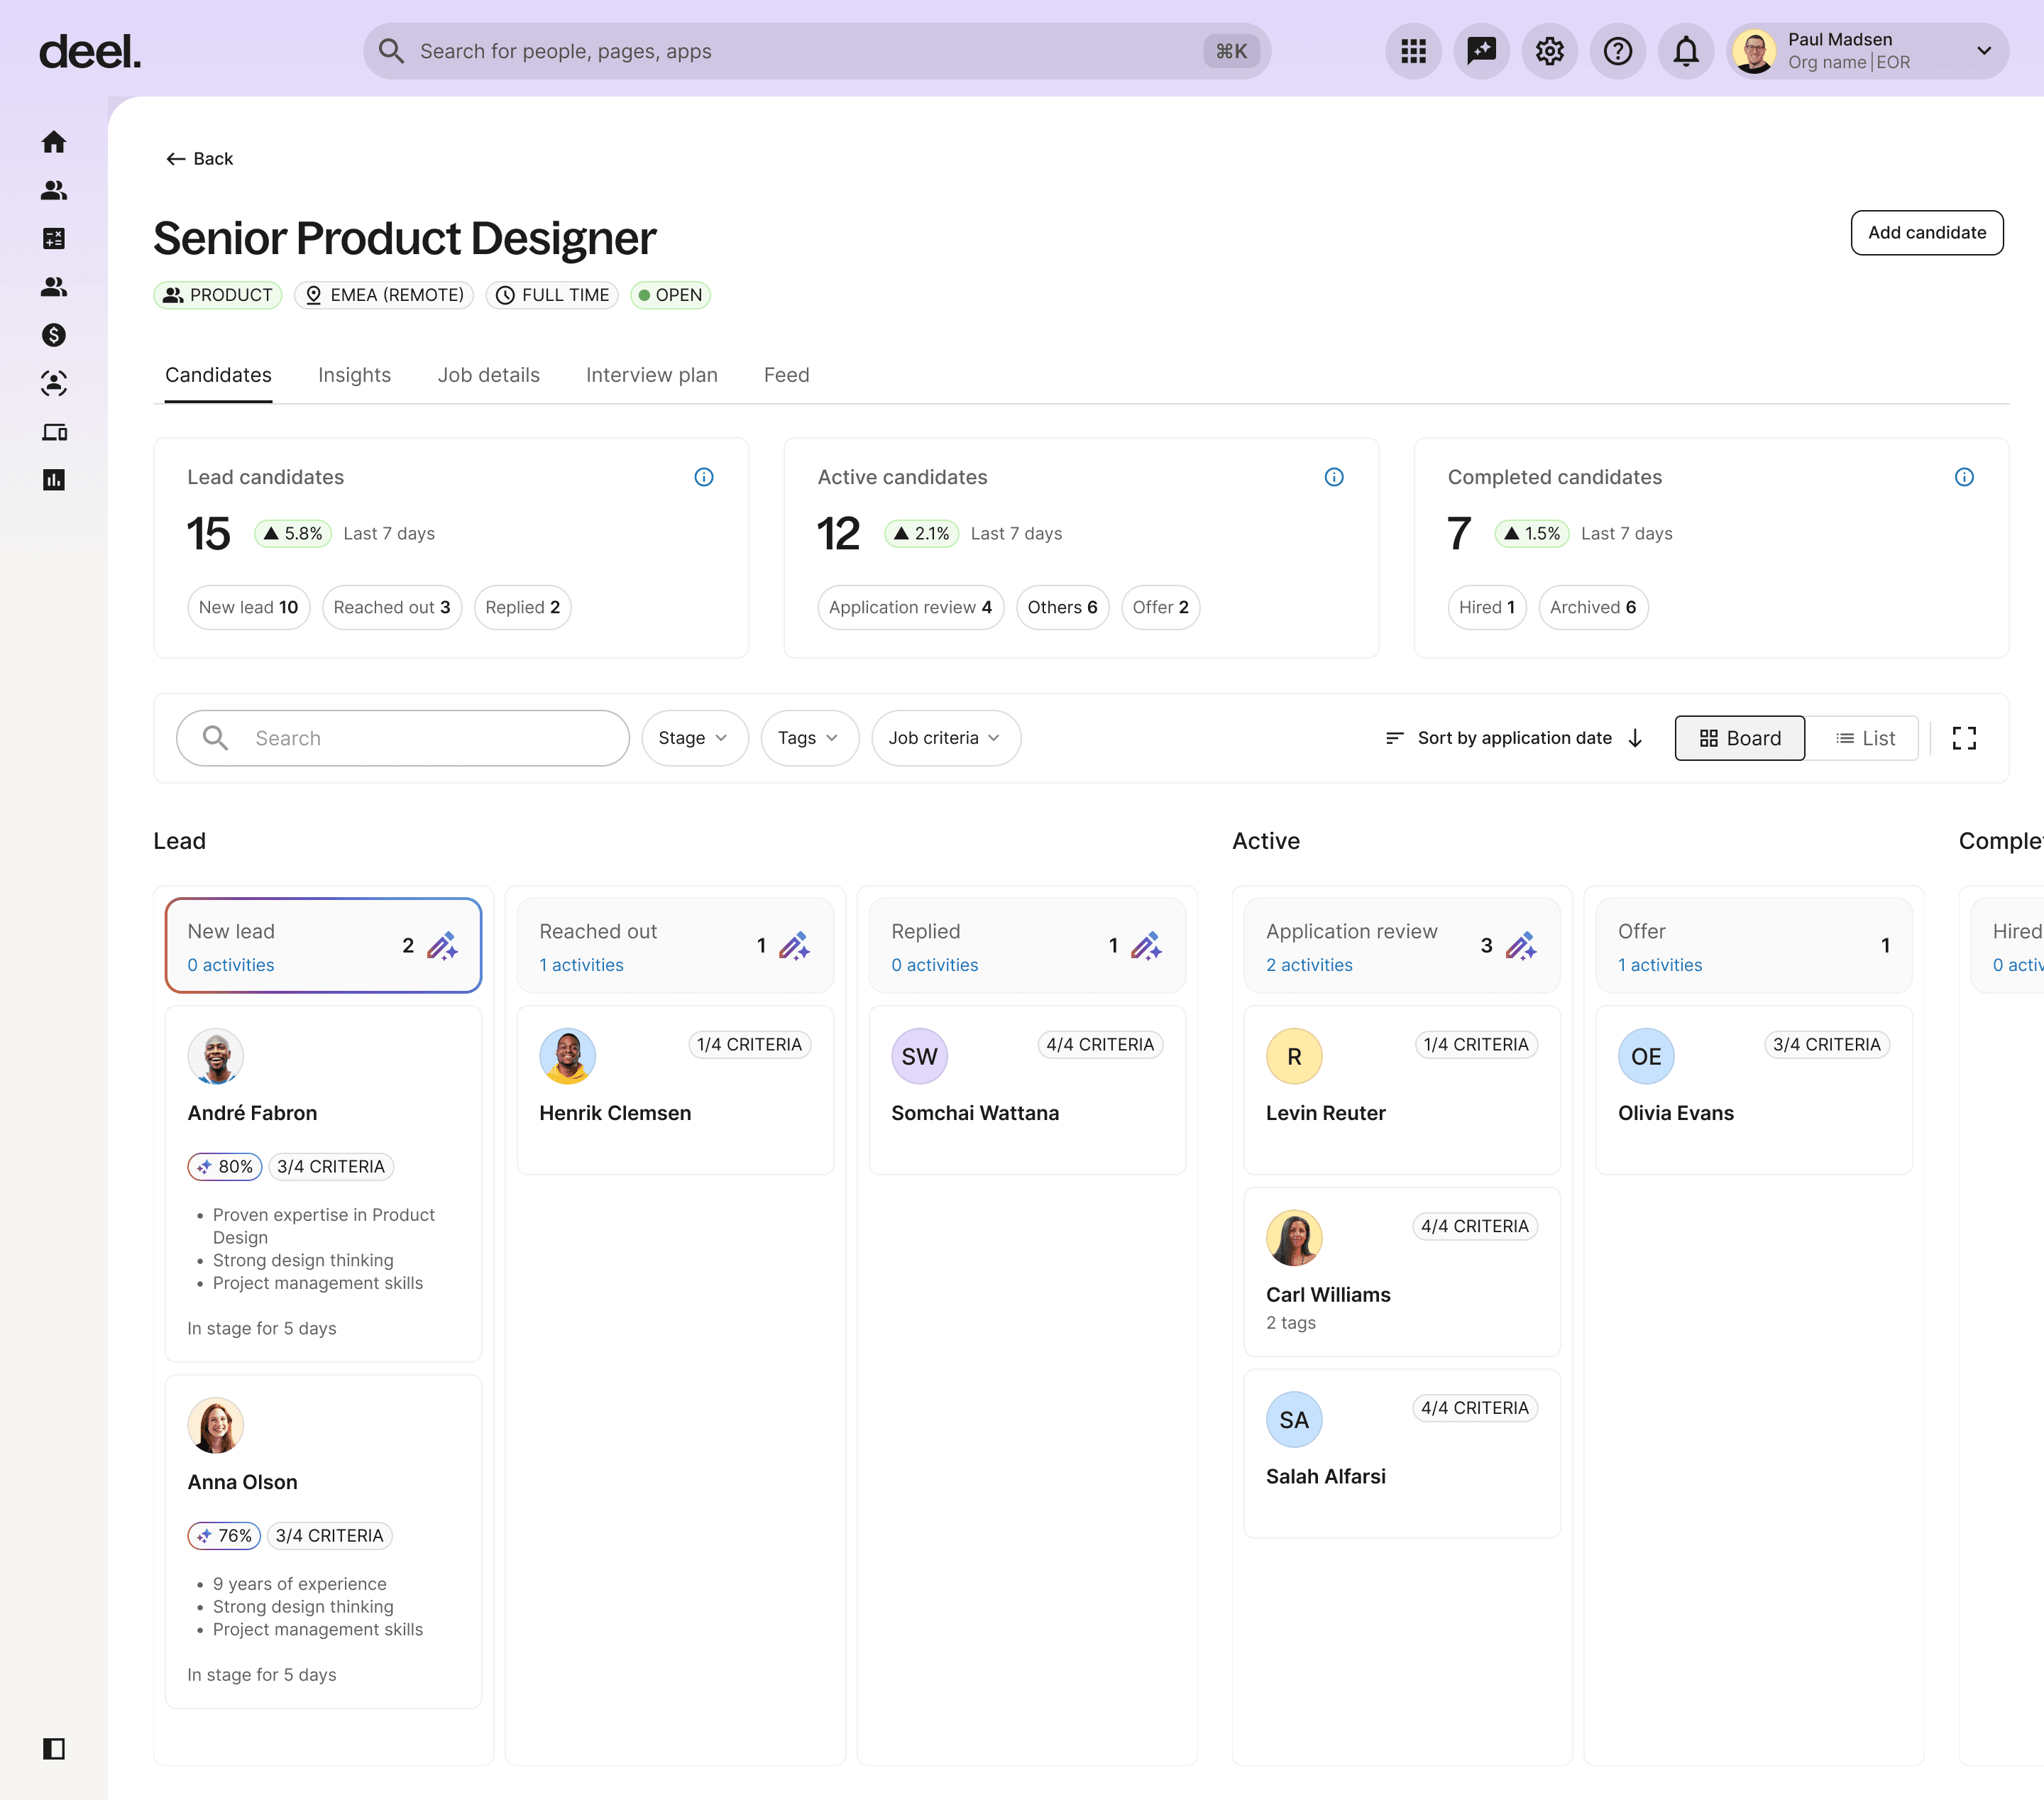Switch to List view
This screenshot has width=2044, height=1800.
coord(1865,738)
